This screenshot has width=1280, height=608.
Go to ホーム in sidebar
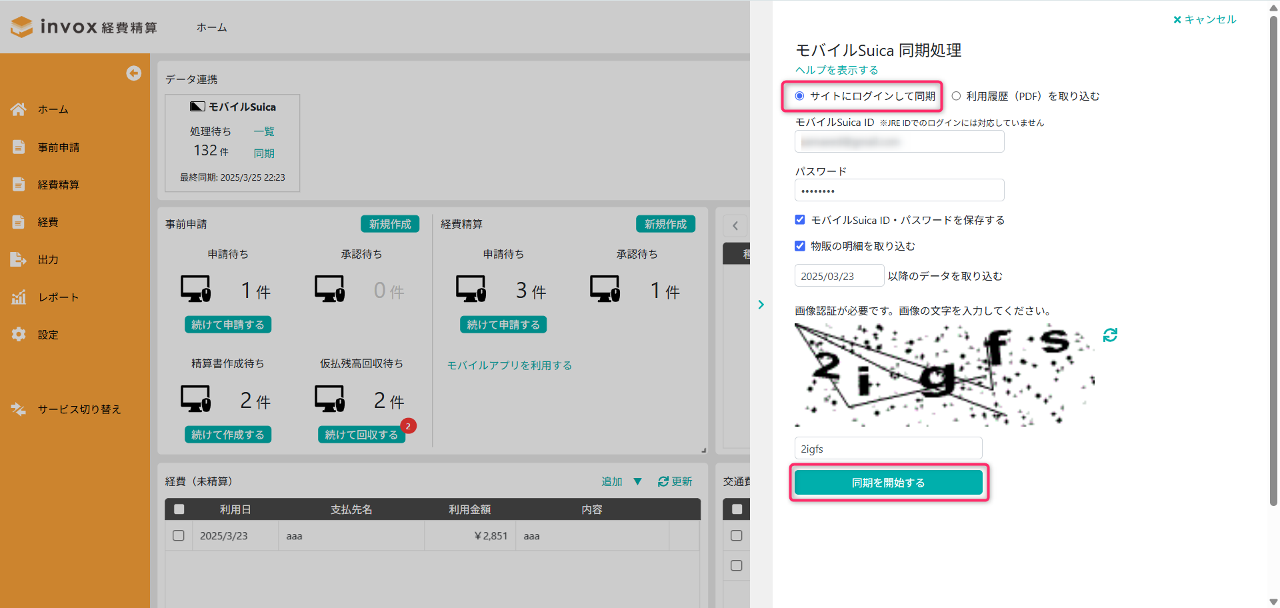[53, 109]
